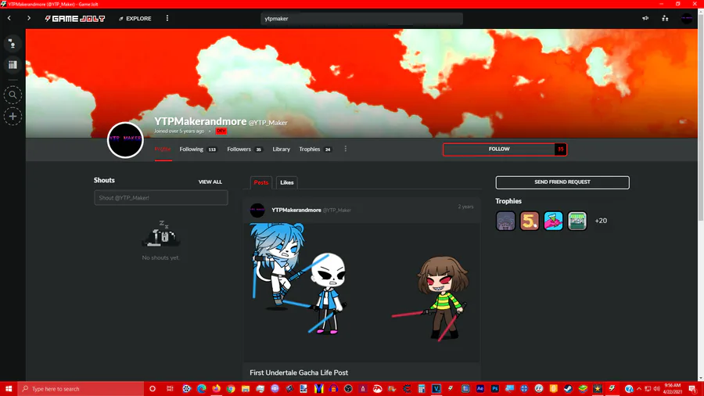Click the Follow button
The width and height of the screenshot is (704, 396).
pos(499,149)
